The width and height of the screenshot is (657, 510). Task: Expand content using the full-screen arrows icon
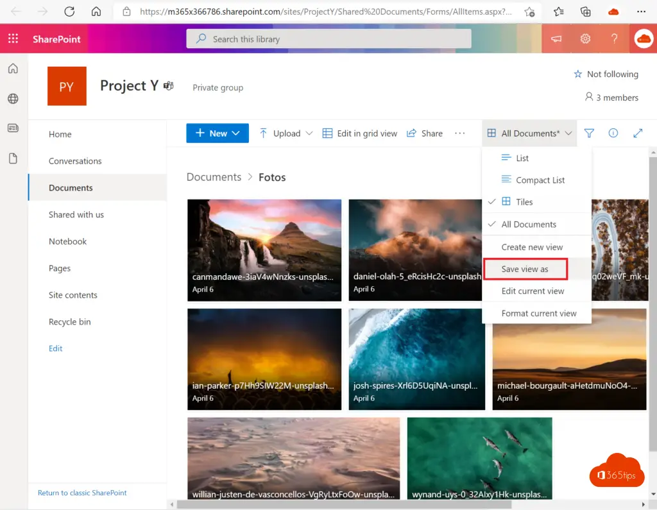pyautogui.click(x=638, y=133)
